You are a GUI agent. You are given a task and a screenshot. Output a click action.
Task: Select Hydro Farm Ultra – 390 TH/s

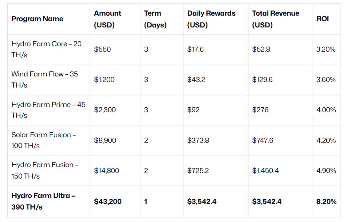point(43,201)
